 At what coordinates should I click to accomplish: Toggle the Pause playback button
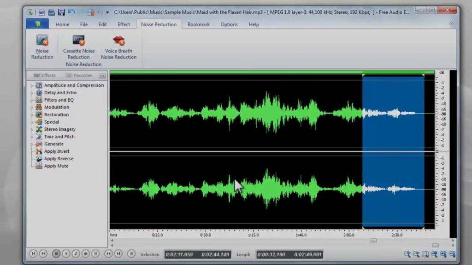95,253
